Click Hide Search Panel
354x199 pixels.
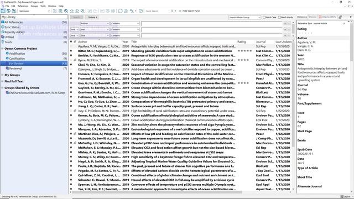click(189, 11)
